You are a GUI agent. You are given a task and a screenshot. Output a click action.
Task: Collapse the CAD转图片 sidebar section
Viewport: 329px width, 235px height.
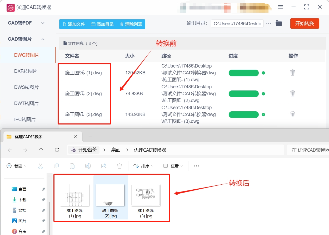[43, 39]
